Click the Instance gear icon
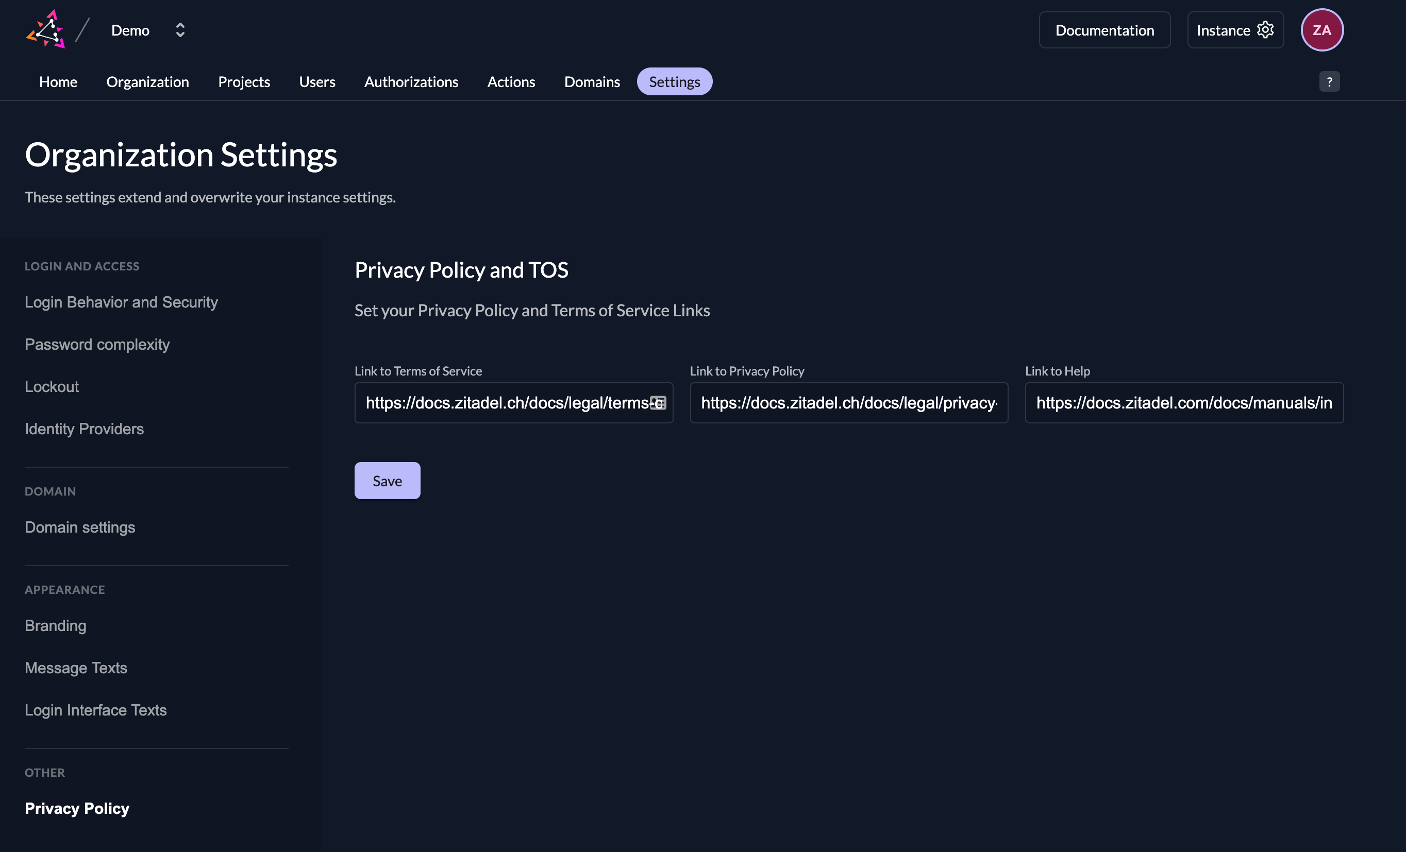1406x852 pixels. pyautogui.click(x=1265, y=30)
